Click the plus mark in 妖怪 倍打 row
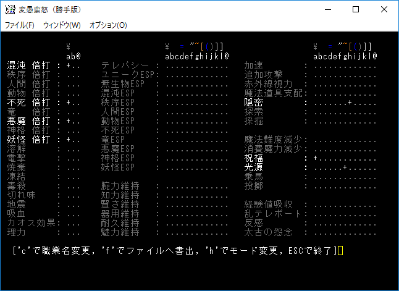The width and height of the screenshot is (399, 291). [x=68, y=140]
